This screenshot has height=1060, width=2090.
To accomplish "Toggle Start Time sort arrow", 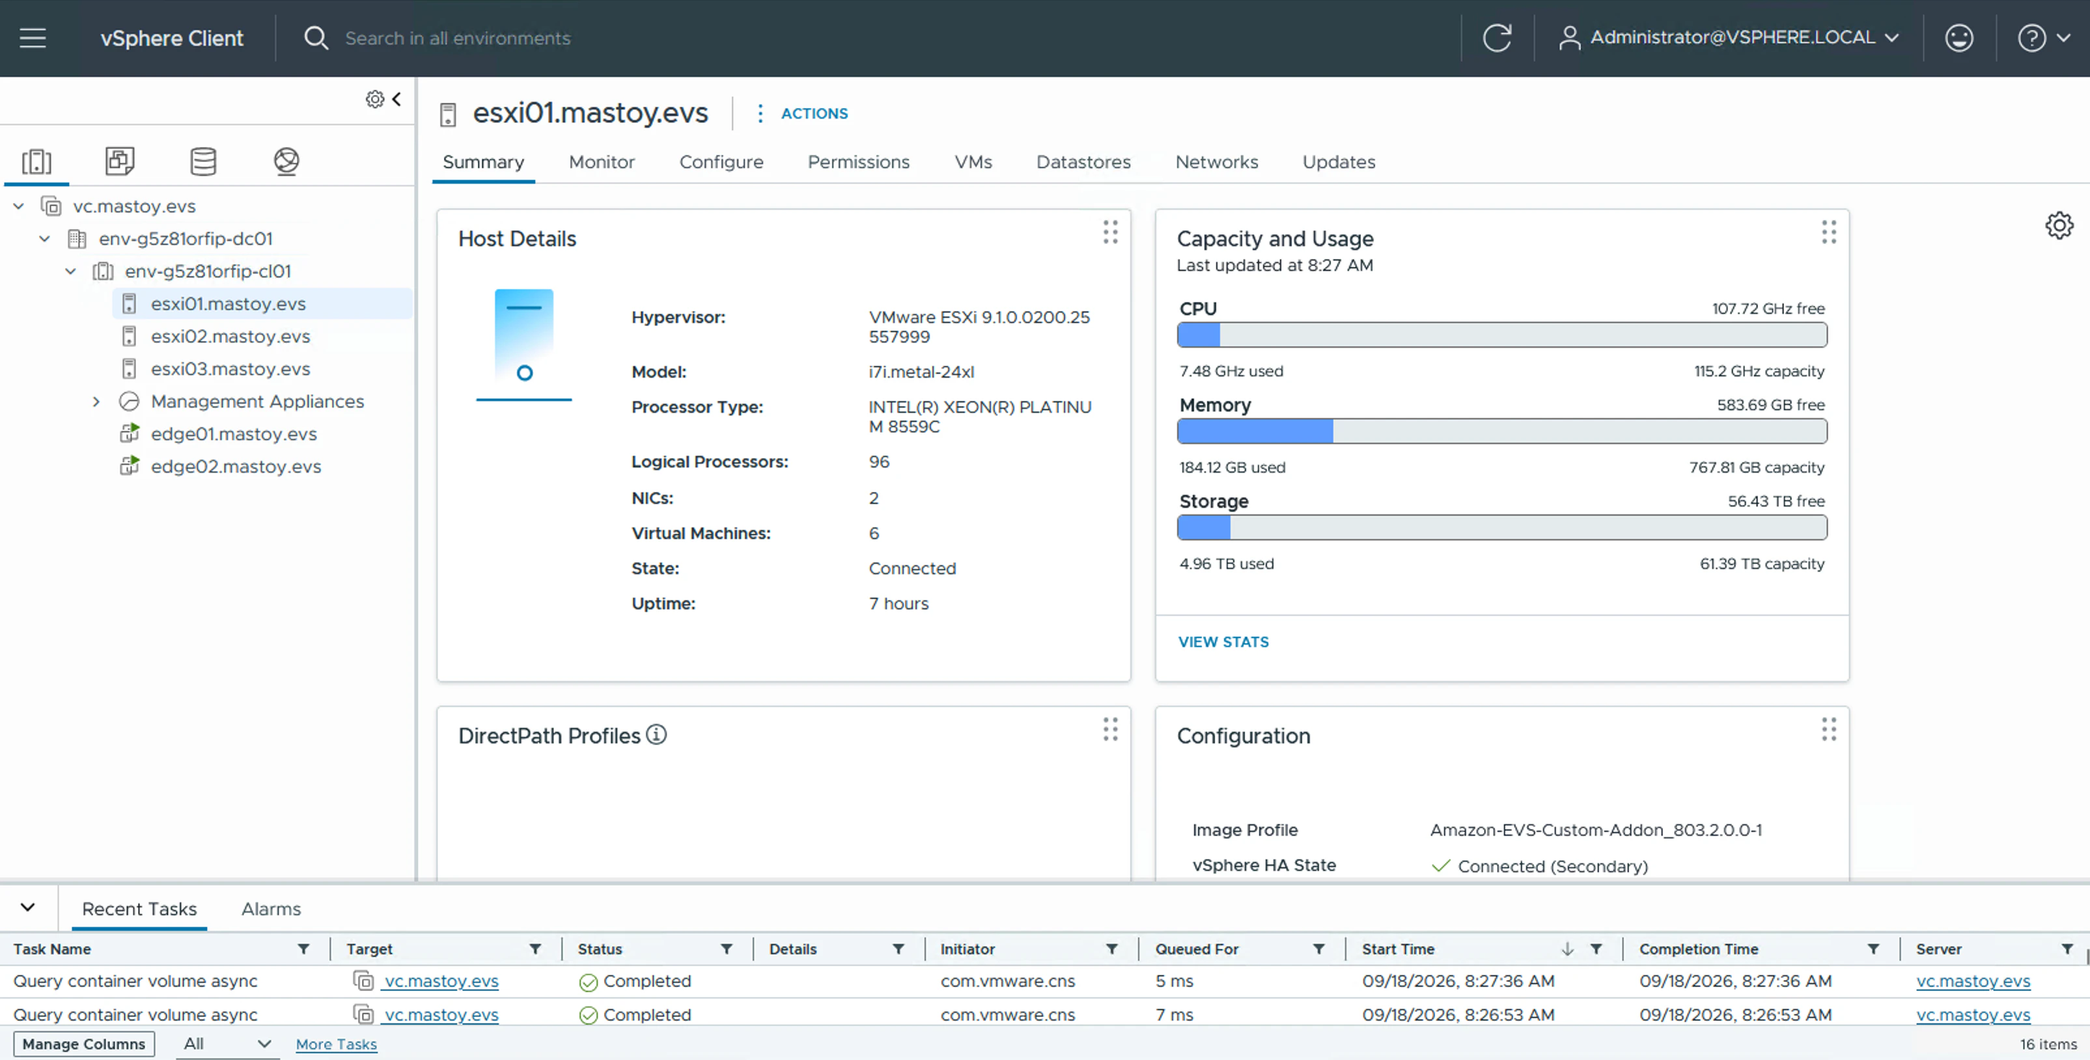I will (1568, 949).
